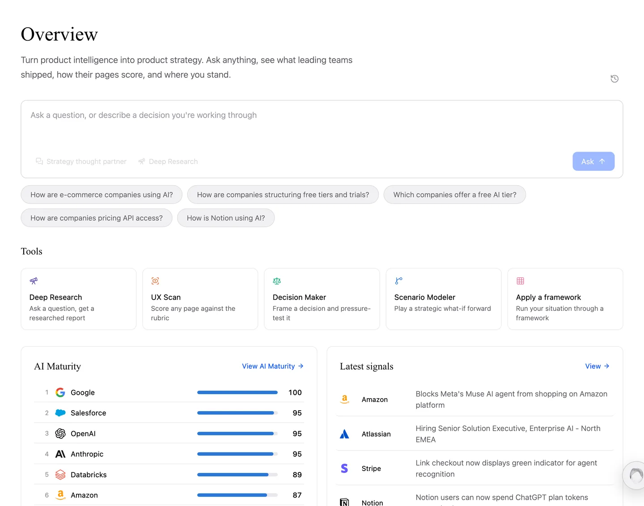Viewport: 644px width, 506px height.
Task: Click the Notion users ChatGPT tokens signal
Action: click(502, 499)
